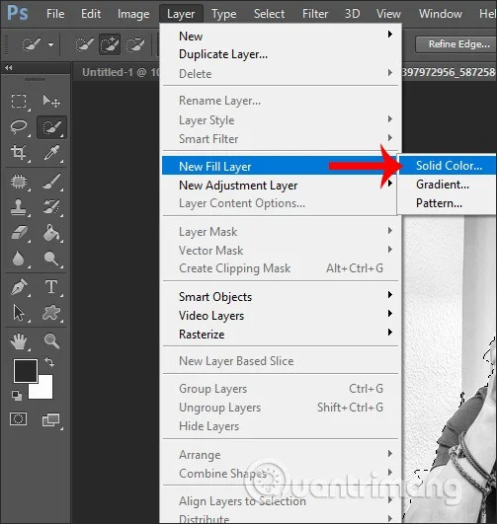Toggle Quick Mask mode
Screen dimensions: 497x524
[x=19, y=419]
